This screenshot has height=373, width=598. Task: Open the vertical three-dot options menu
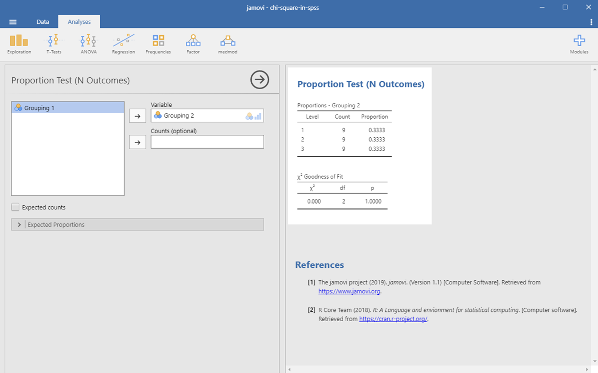pyautogui.click(x=591, y=22)
